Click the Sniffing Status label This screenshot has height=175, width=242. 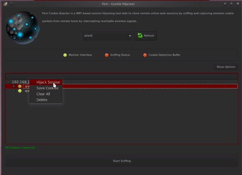pyautogui.click(x=120, y=55)
